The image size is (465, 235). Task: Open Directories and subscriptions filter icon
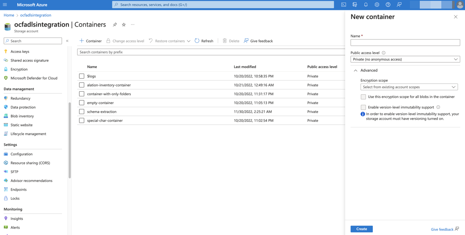[x=355, y=5]
